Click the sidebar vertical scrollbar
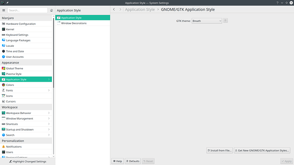This screenshot has width=294, height=165. 54,53
